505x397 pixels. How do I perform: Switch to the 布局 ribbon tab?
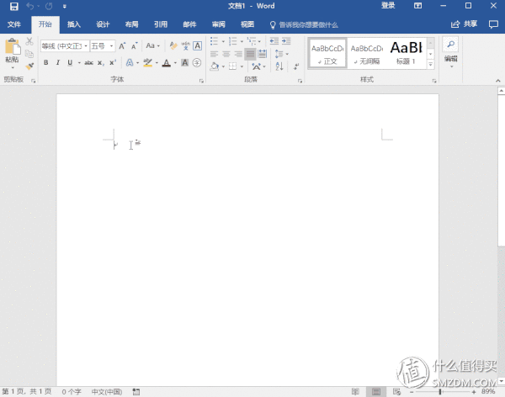(132, 24)
